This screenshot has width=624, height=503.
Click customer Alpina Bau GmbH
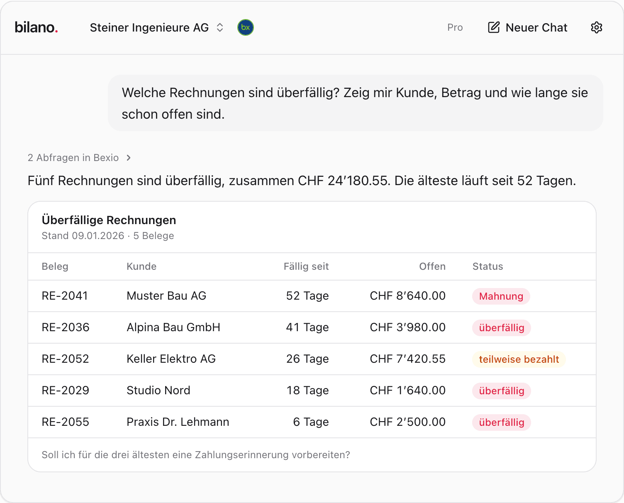(x=173, y=327)
